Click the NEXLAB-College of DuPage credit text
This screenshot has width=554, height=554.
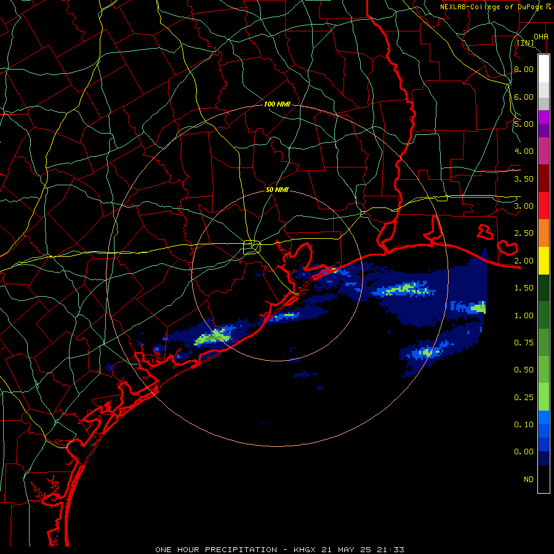(x=493, y=7)
